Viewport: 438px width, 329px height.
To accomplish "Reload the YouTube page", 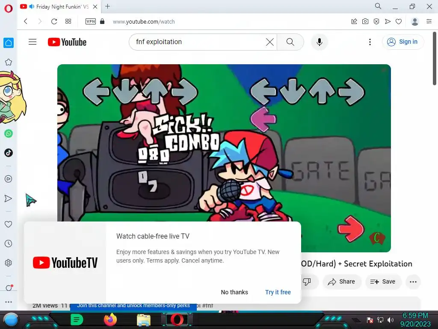I will 54,21.
